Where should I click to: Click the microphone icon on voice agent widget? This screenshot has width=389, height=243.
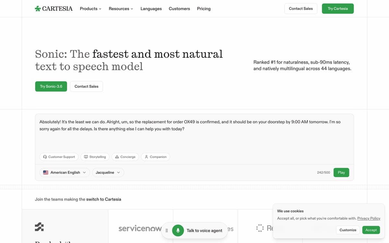click(x=178, y=230)
